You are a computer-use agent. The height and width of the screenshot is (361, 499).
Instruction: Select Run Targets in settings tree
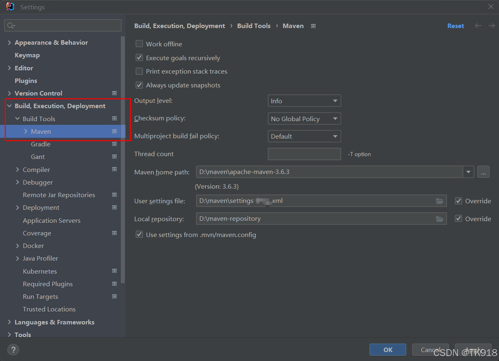pos(40,296)
